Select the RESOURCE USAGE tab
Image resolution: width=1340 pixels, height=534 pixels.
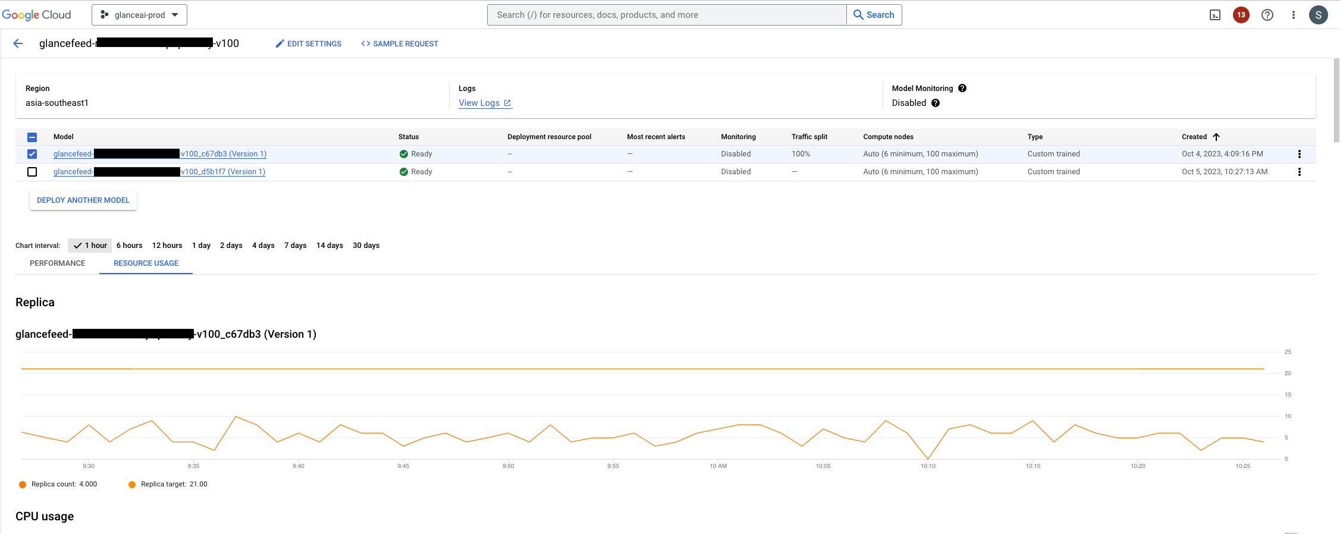point(146,263)
